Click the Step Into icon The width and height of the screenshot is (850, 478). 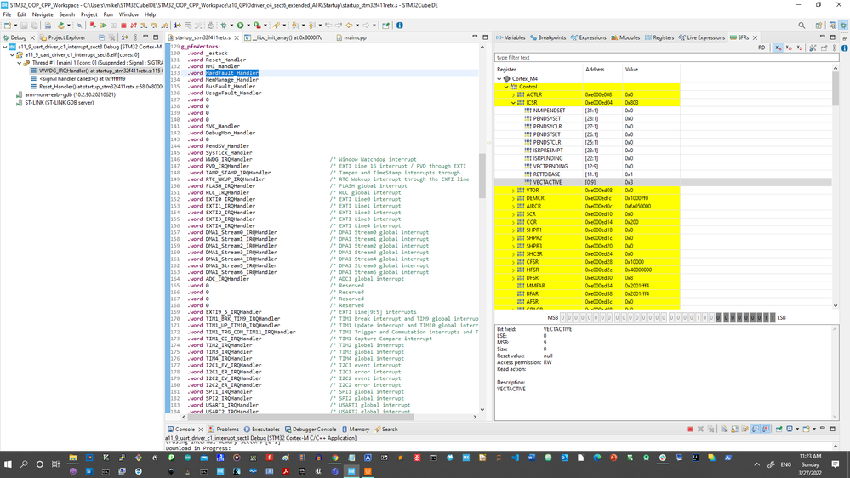click(144, 25)
